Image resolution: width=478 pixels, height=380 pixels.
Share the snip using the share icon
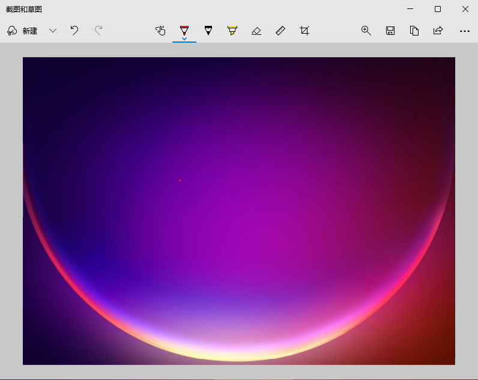click(x=438, y=31)
